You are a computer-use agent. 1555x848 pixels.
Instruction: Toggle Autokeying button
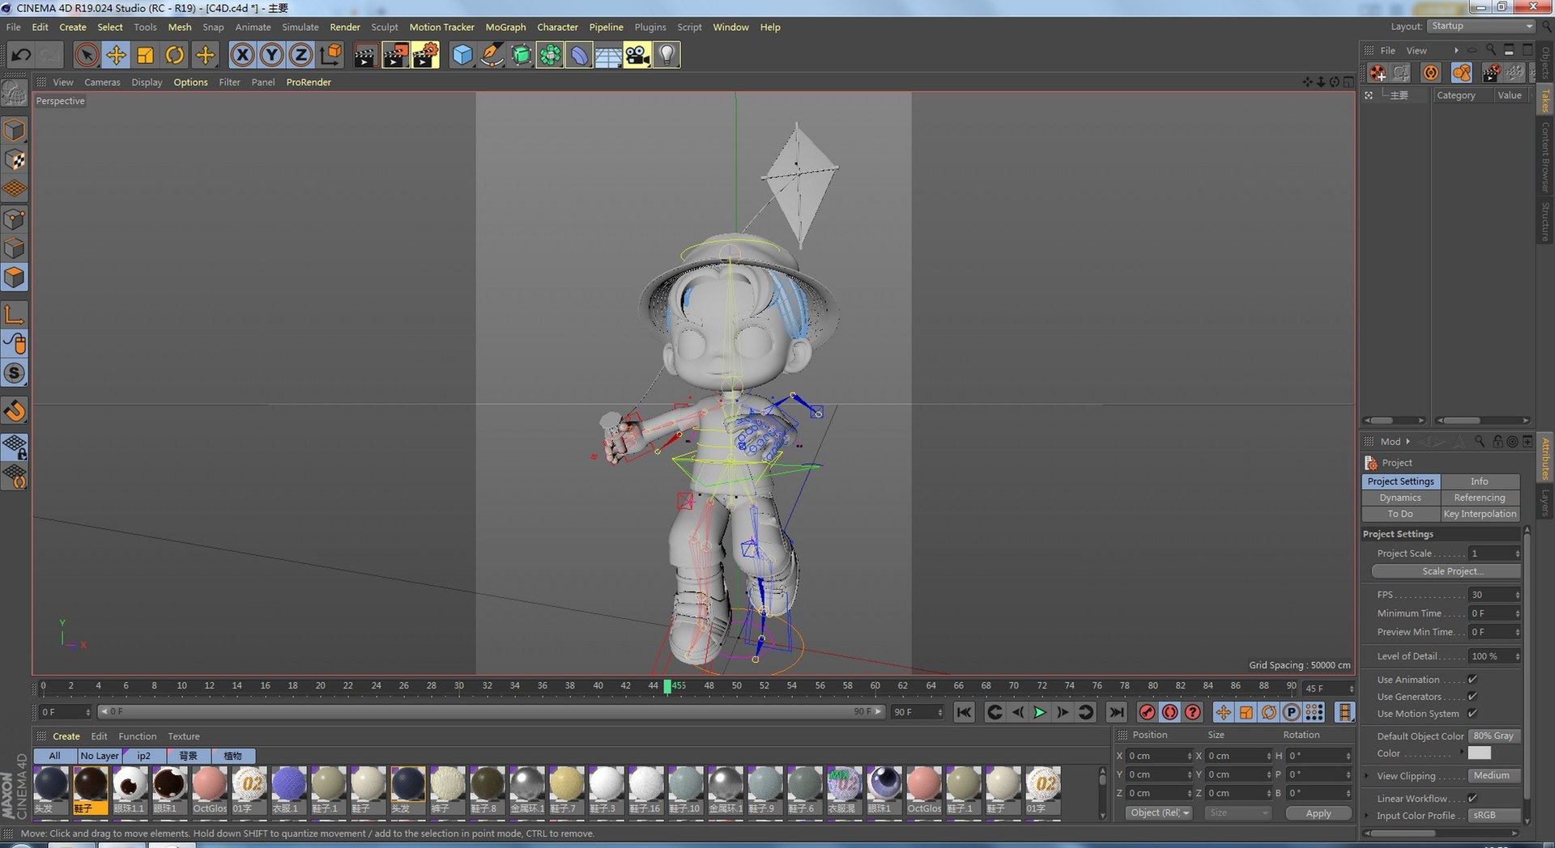coord(1169,712)
